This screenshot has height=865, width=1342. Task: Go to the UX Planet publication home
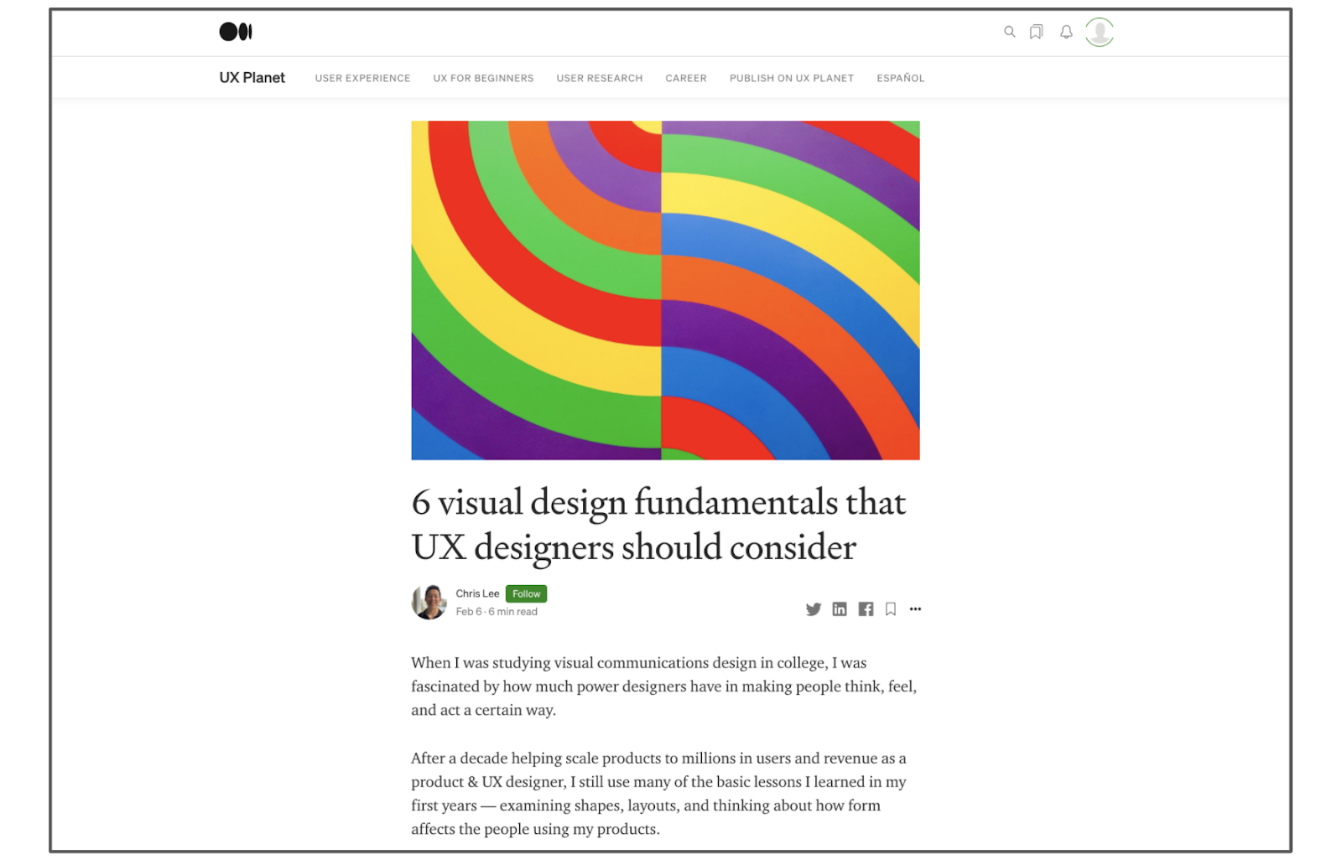click(x=252, y=78)
